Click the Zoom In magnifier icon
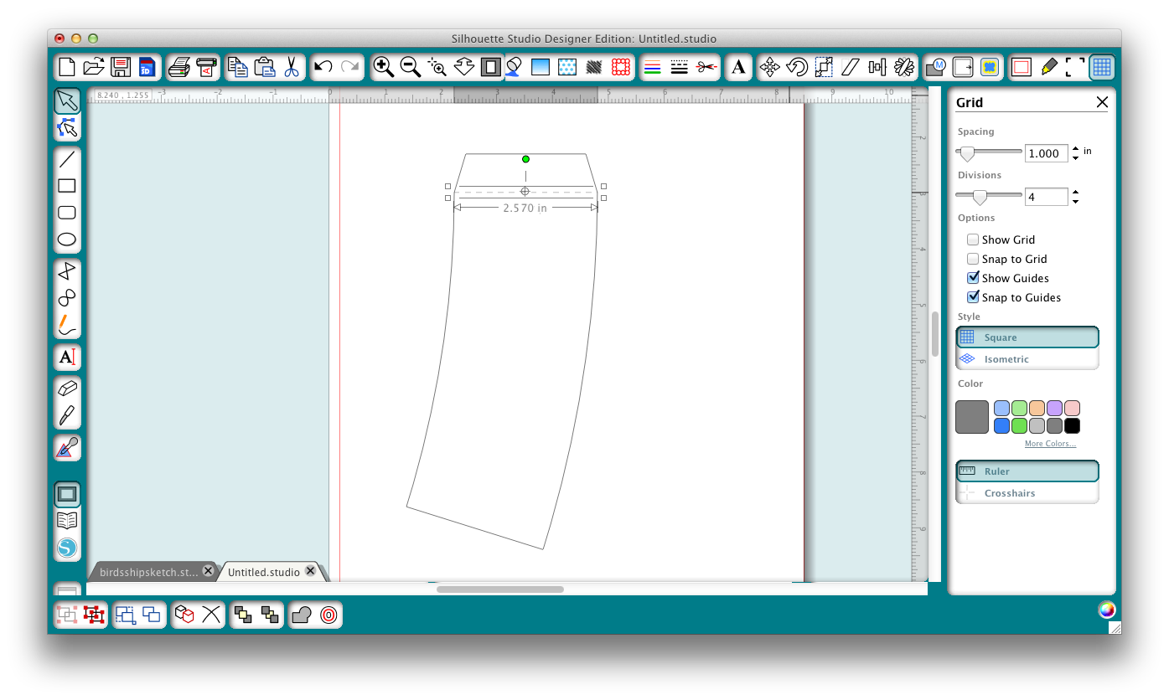 [383, 67]
